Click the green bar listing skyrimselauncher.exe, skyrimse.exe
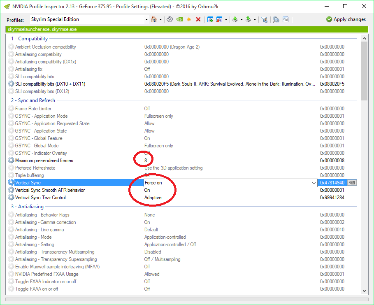Viewport: 374px width, 305px height. [187, 29]
